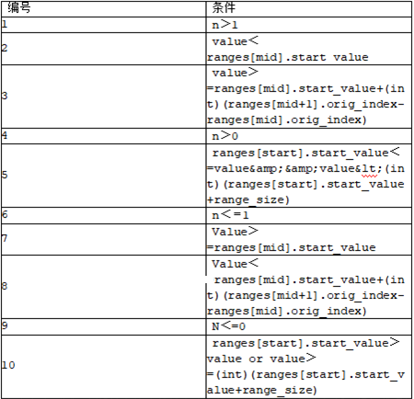Select the number cell for row 6
This screenshot has height=399, width=414.
coord(103,215)
